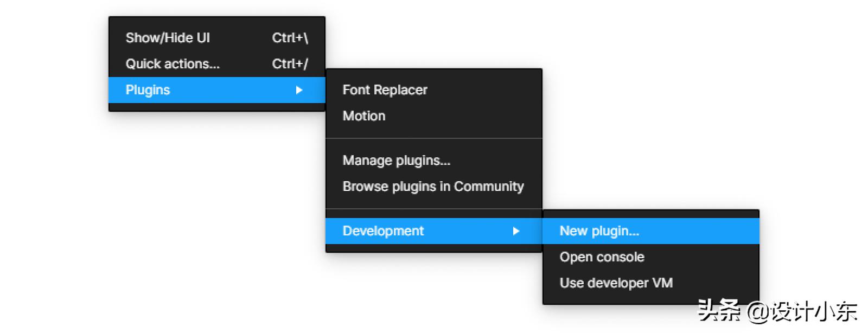The width and height of the screenshot is (868, 333).
Task: Click the arrow next to Development
Action: click(x=516, y=231)
